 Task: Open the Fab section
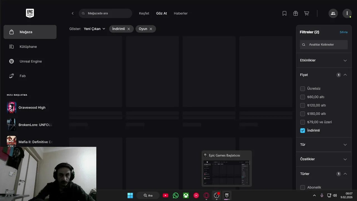click(x=30, y=76)
